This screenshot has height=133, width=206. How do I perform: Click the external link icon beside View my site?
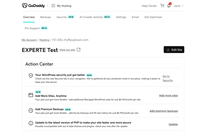[79, 50]
